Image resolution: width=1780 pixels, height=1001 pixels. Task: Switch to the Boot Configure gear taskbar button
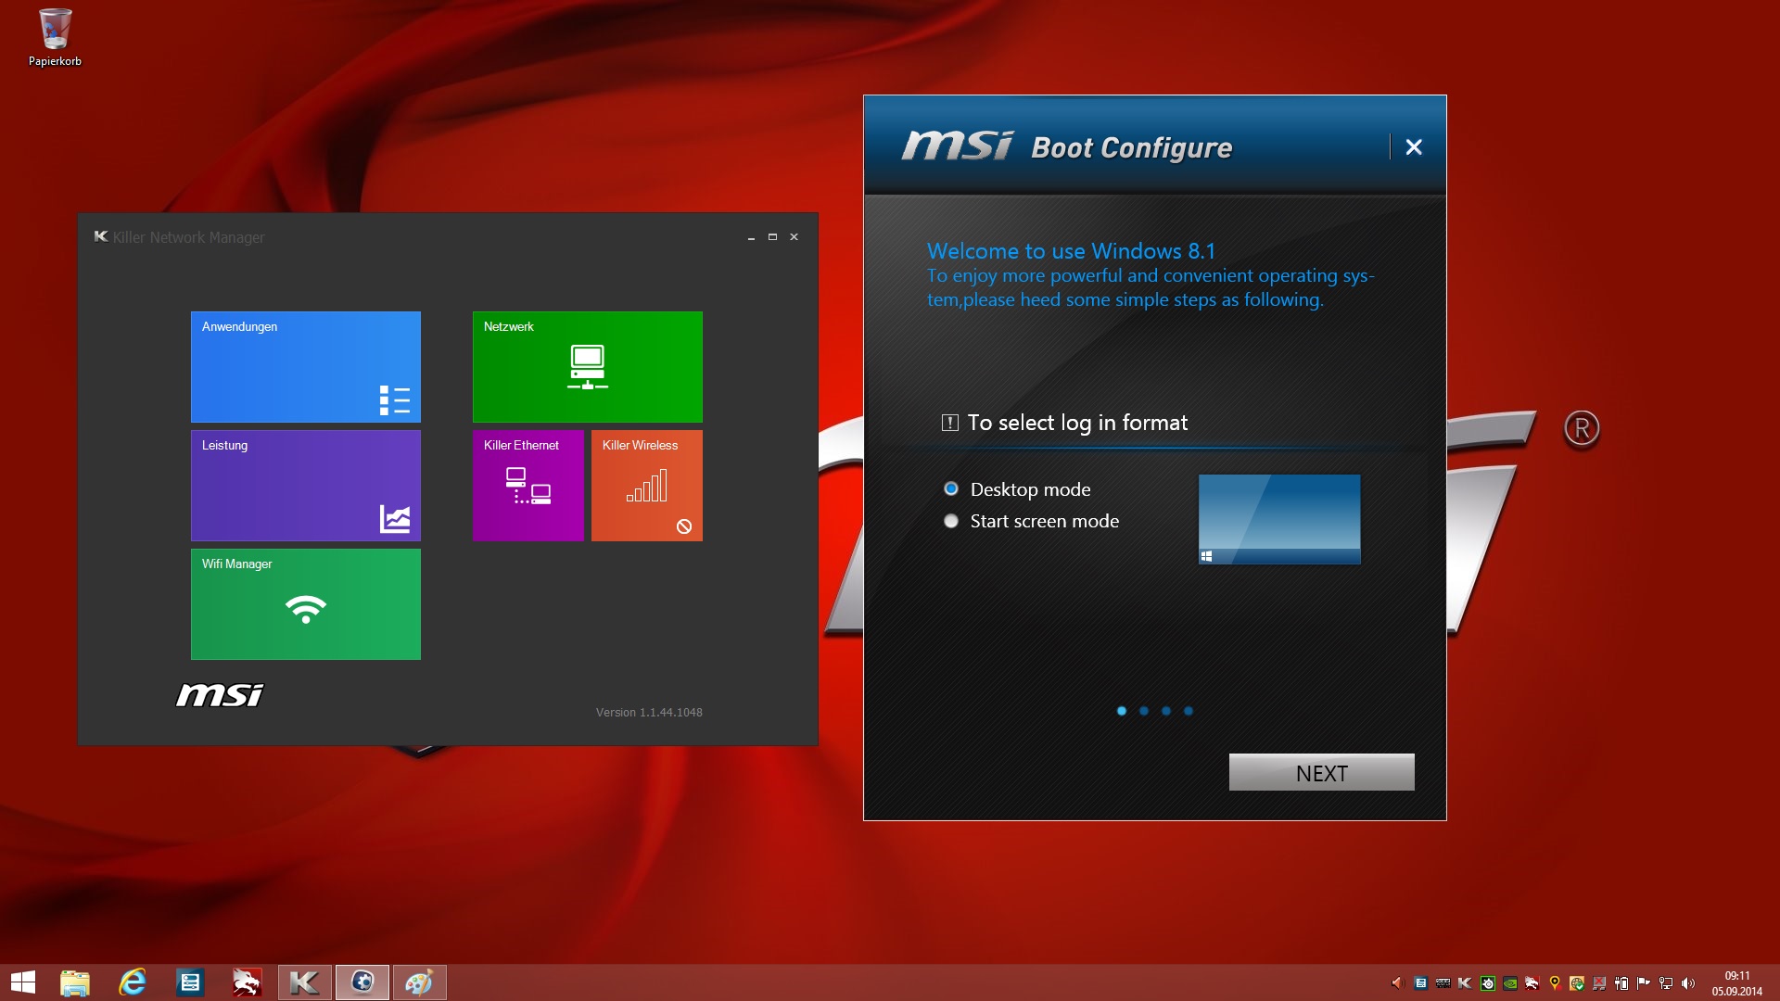coord(362,982)
